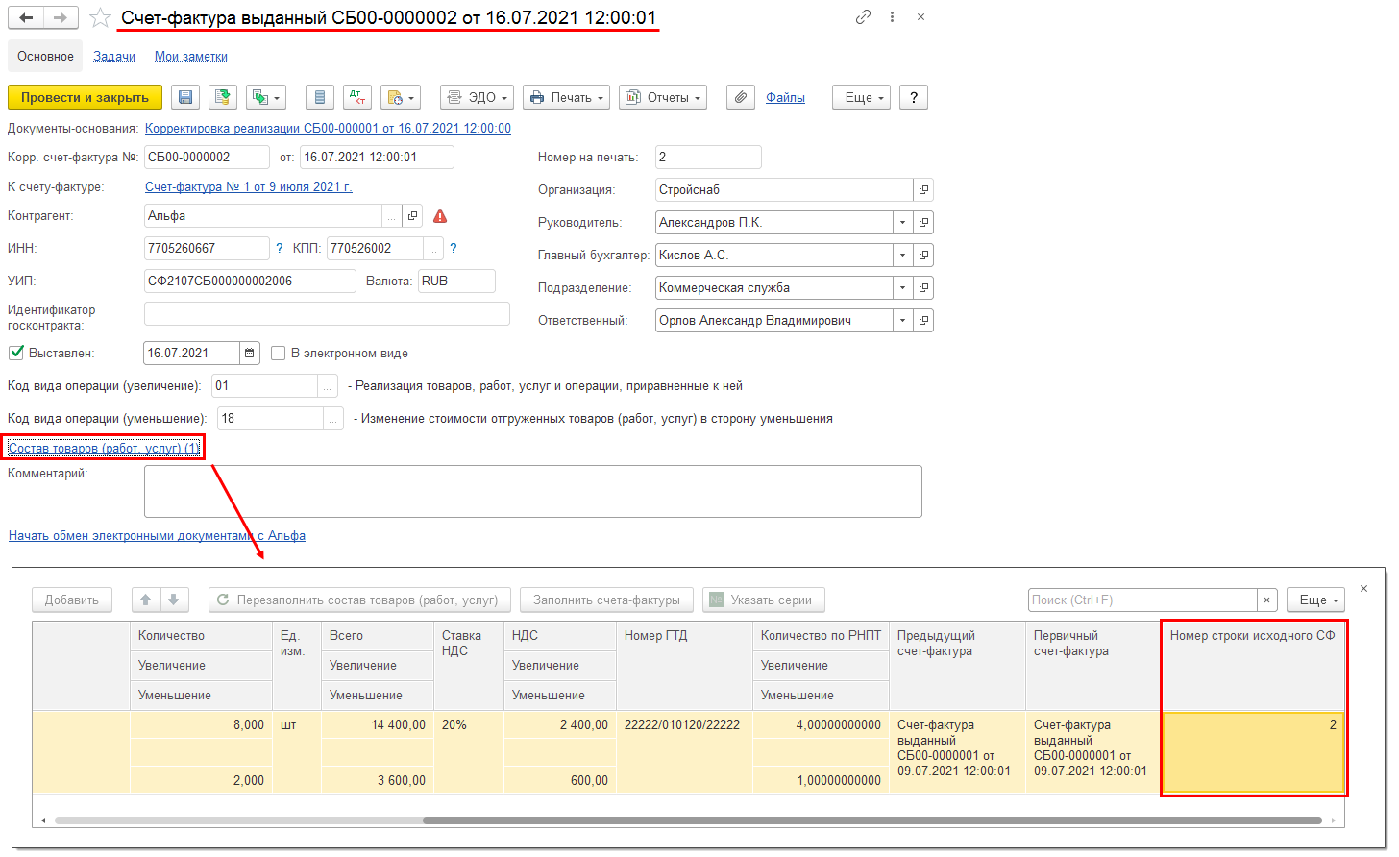The image size is (1399, 857).
Task: Click the back navigation arrow
Action: 26,18
